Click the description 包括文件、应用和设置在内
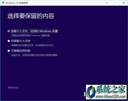This screenshot has height=101, width=128. 35,55
